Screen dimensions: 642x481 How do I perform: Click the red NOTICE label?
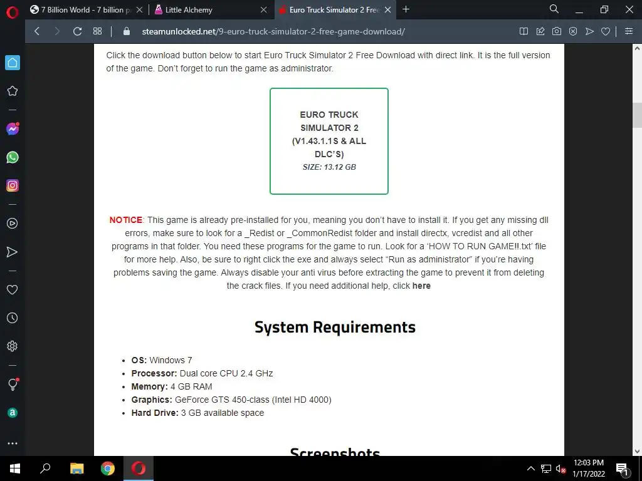click(125, 220)
